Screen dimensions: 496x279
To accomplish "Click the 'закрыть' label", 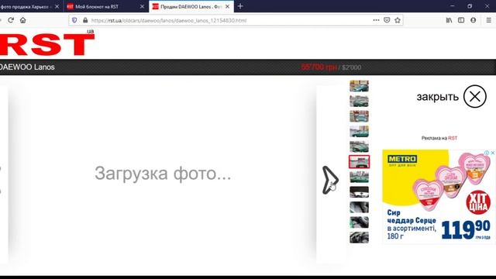I will [437, 97].
